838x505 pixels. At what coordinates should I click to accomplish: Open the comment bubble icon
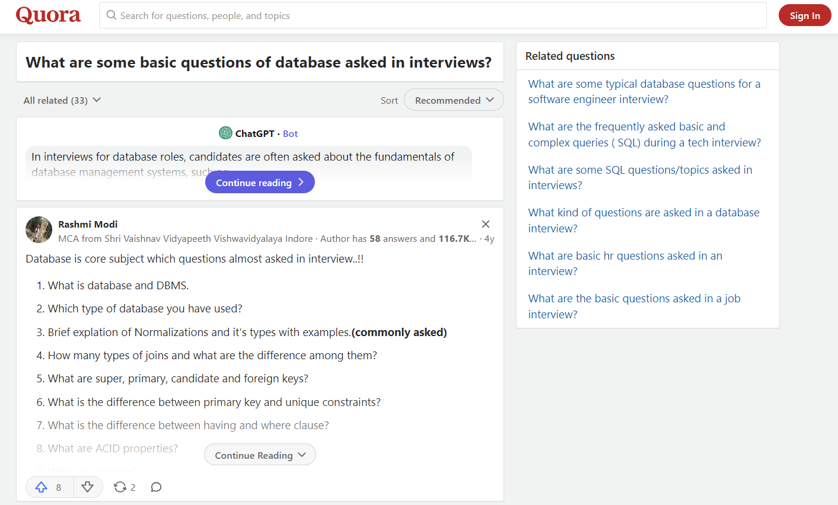[156, 487]
